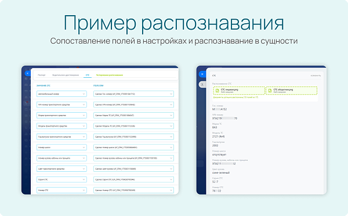The image size is (348, 216).
Task: Open the CRM field dropdown for Серия СТС
Action: (x=133, y=179)
